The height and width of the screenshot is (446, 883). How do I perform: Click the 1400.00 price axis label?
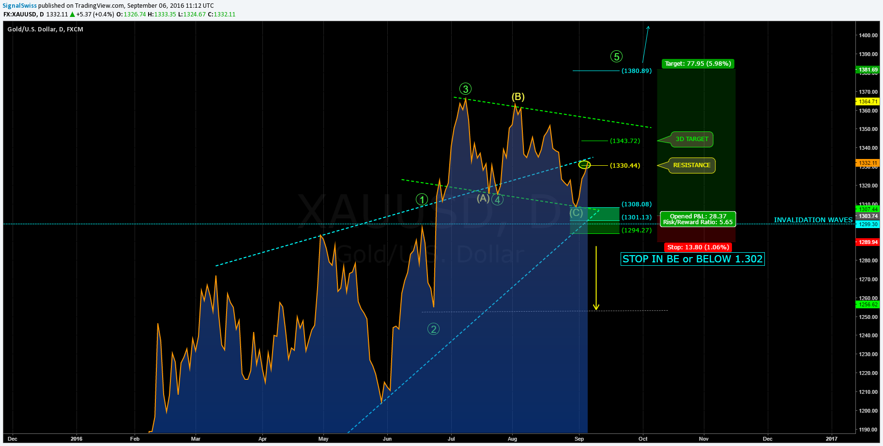(x=868, y=35)
